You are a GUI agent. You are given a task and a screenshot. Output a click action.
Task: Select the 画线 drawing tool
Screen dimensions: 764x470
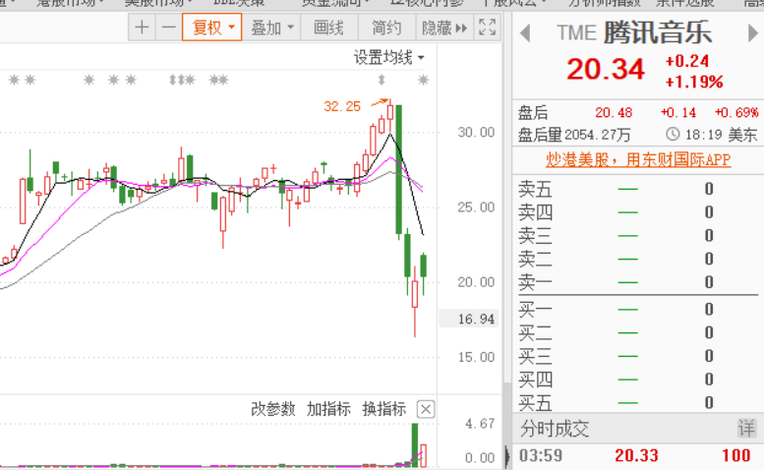pyautogui.click(x=328, y=28)
